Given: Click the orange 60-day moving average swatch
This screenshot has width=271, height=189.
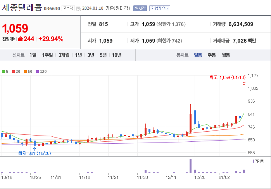Looking at the screenshot, I should [x=26, y=72].
